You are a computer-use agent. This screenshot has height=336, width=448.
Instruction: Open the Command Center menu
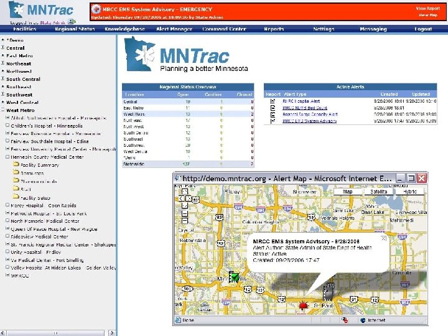pyautogui.click(x=224, y=29)
